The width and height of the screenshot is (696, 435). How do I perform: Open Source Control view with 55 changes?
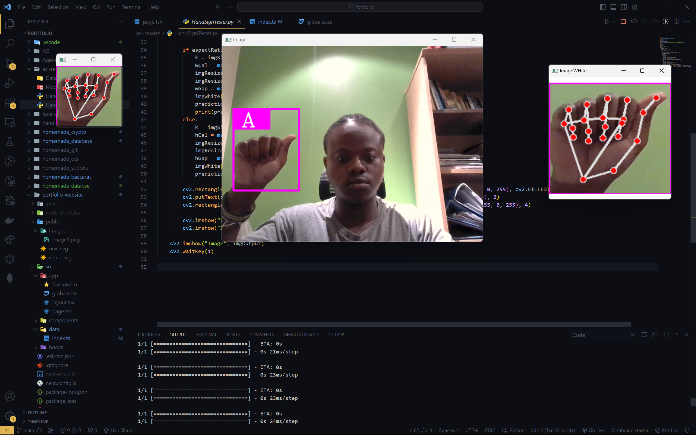point(10,63)
